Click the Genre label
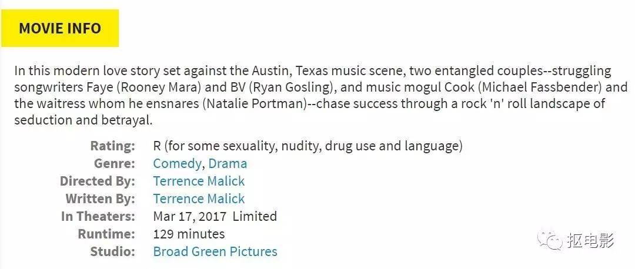635x269 pixels. coord(114,163)
